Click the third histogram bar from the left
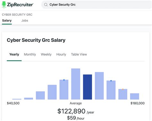Viewport: 152px width, 121px height. click(40, 96)
